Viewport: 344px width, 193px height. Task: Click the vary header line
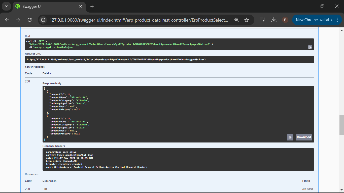[96, 167]
